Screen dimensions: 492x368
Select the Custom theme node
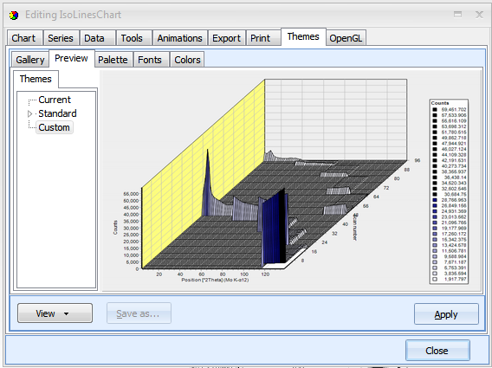[55, 127]
